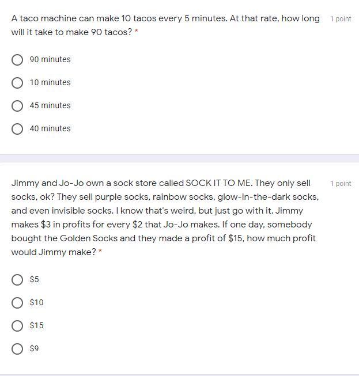
Task: Click the '$5' option label text
Action: (x=35, y=280)
